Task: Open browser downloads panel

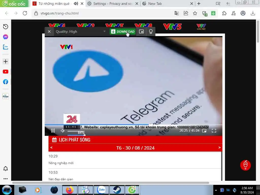Action: coord(253,13)
